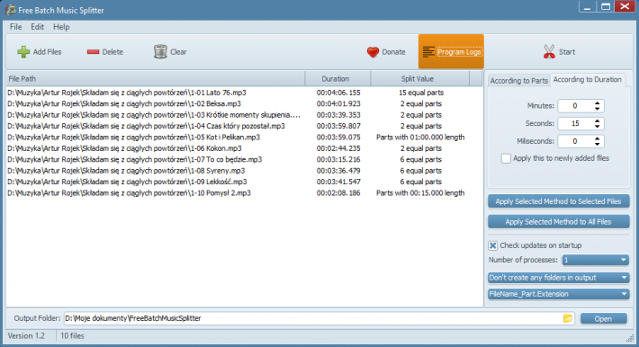639x347 pixels.
Task: Increase the Miliseconds value
Action: (597, 138)
